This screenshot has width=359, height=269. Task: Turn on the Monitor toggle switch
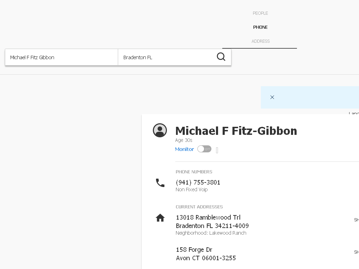coord(204,149)
